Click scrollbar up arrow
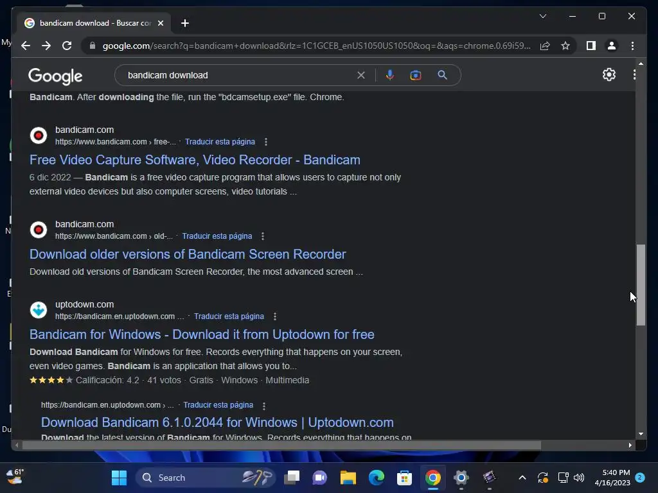 (x=641, y=64)
